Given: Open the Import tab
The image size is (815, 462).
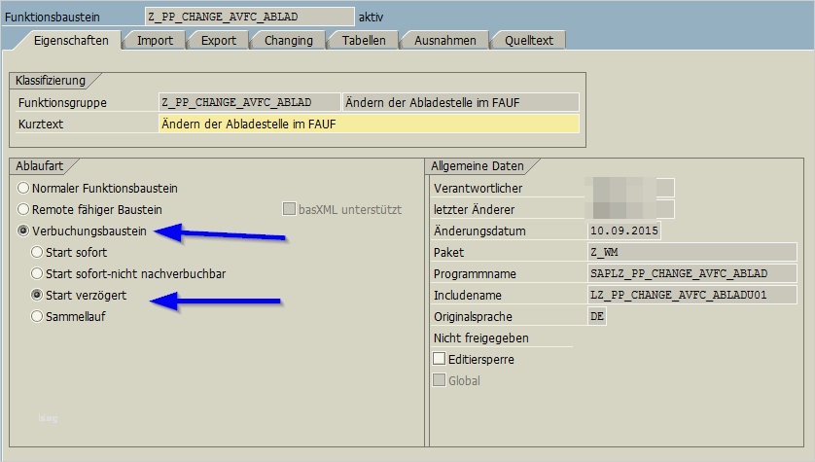Looking at the screenshot, I should click(155, 41).
